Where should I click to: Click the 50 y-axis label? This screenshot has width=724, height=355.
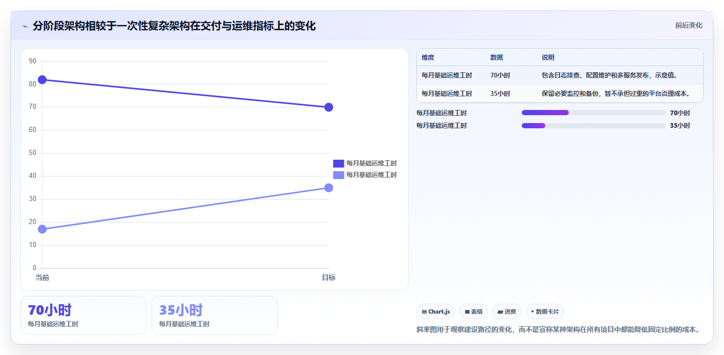point(33,153)
